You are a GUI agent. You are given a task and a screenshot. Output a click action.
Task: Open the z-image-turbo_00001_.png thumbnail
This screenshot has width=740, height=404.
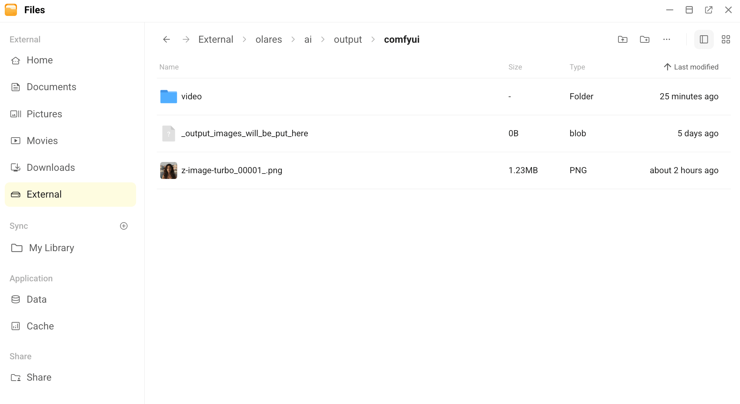(x=168, y=170)
